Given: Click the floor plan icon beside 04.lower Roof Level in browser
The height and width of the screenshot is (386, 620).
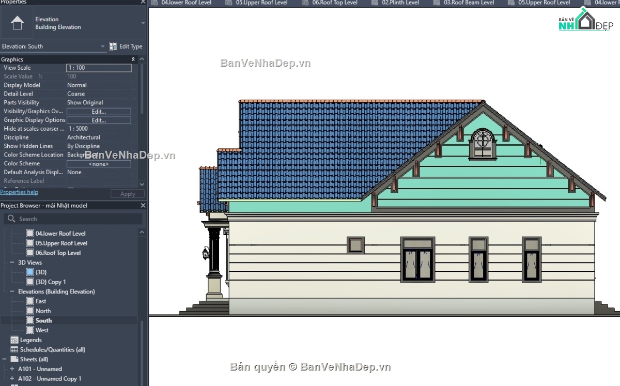Looking at the screenshot, I should (x=30, y=234).
